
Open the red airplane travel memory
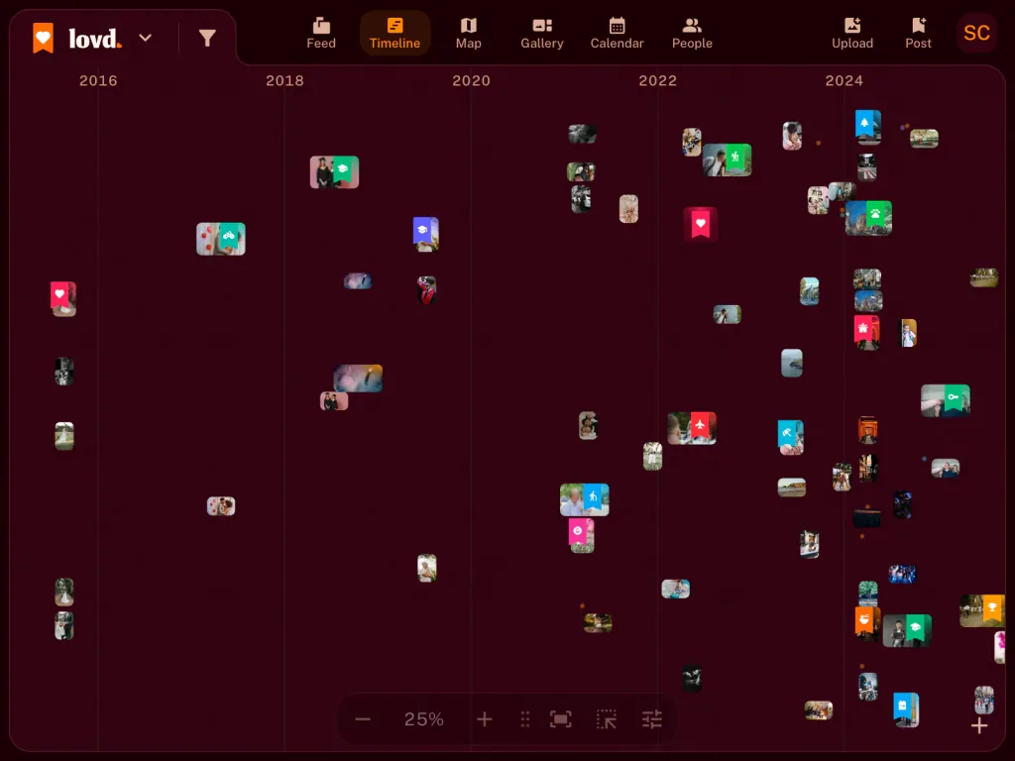tap(692, 428)
